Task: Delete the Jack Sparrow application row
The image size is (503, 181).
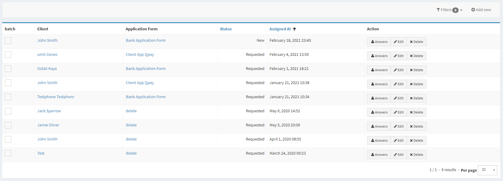Action: click(x=416, y=112)
